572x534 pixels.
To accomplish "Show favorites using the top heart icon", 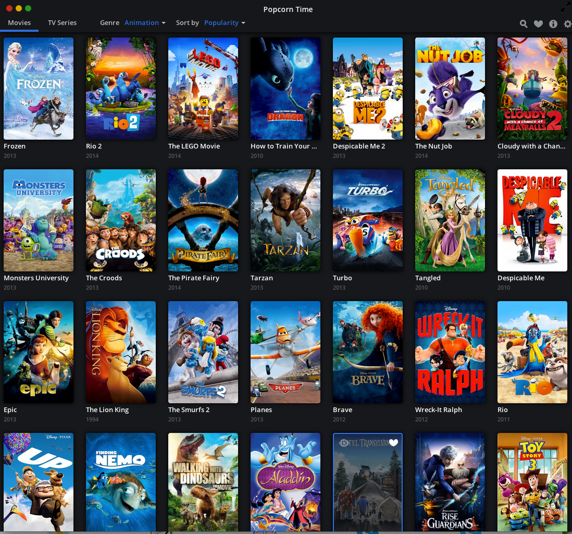I will 539,24.
